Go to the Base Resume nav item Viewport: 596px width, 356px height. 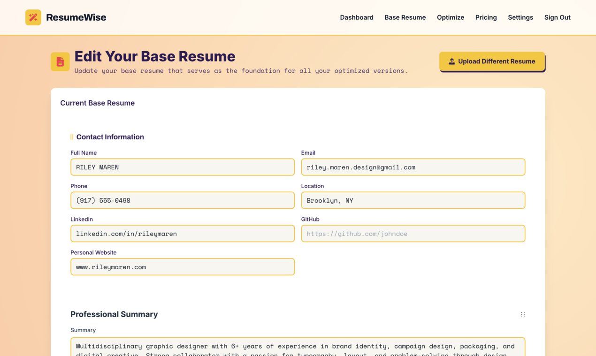coord(405,17)
